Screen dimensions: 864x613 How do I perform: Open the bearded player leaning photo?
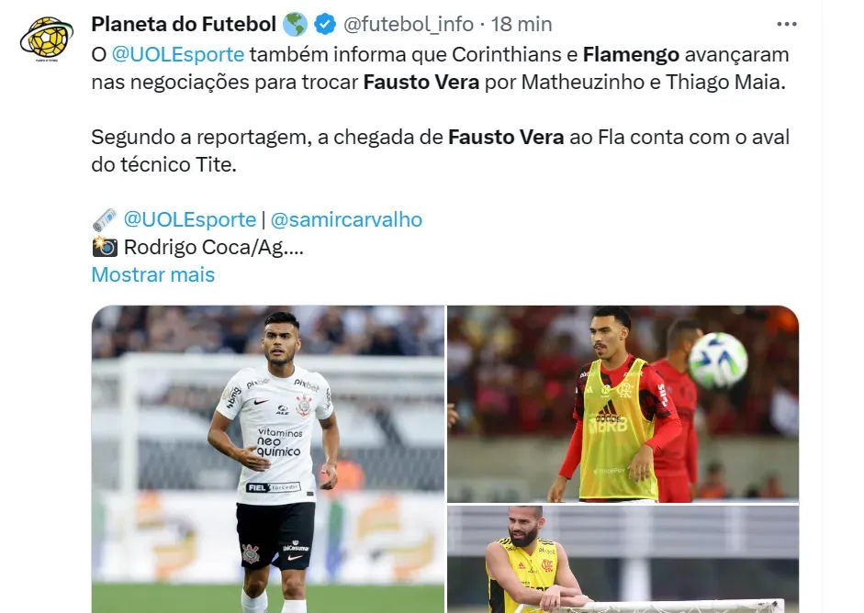(x=623, y=559)
